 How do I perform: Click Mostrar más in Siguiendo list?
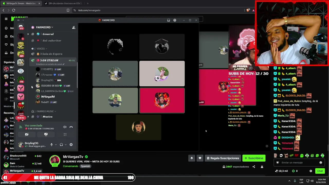pos(9,106)
